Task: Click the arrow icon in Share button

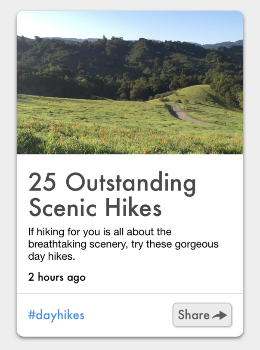Action: point(220,316)
